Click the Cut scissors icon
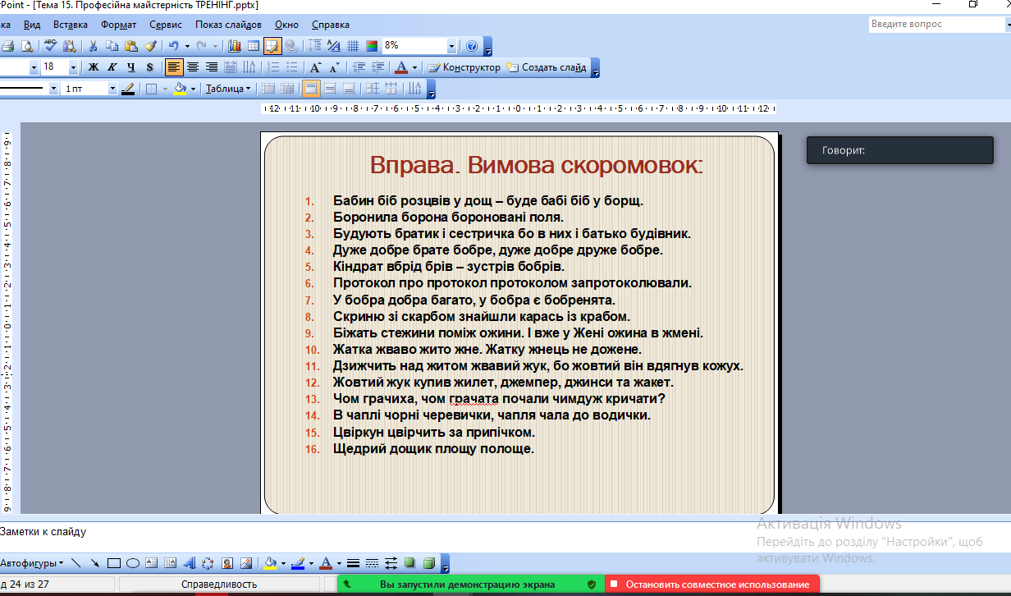 click(93, 46)
